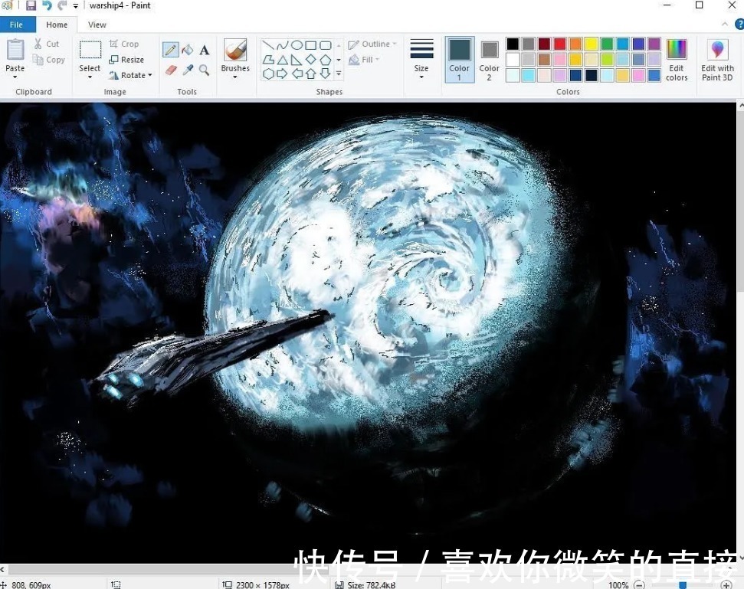The image size is (744, 589).
Task: Select the Fill with color bucket tool
Action: pyautogui.click(x=189, y=49)
